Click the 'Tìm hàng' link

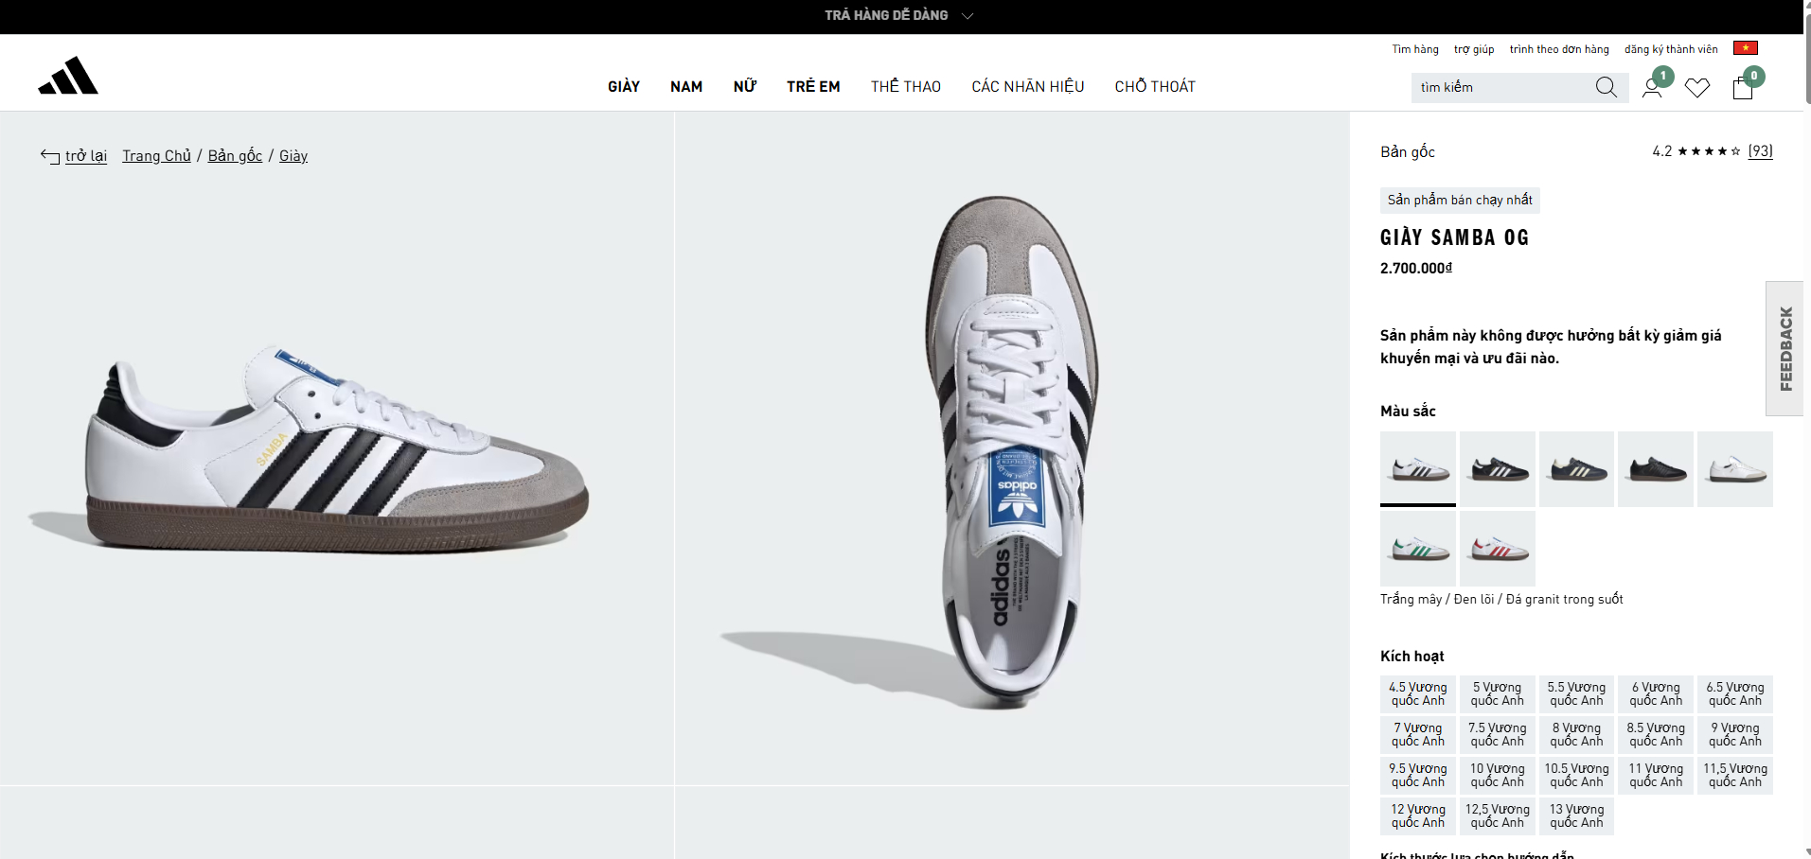coord(1415,49)
